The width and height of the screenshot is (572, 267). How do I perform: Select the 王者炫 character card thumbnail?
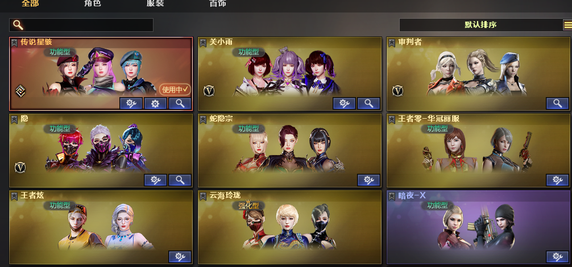pyautogui.click(x=101, y=227)
